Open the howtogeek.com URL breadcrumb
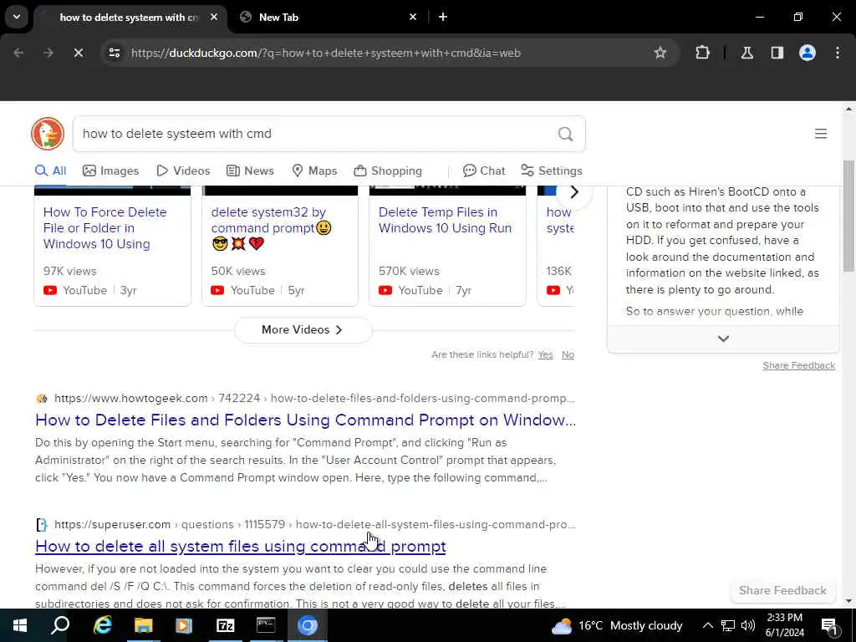 314,399
